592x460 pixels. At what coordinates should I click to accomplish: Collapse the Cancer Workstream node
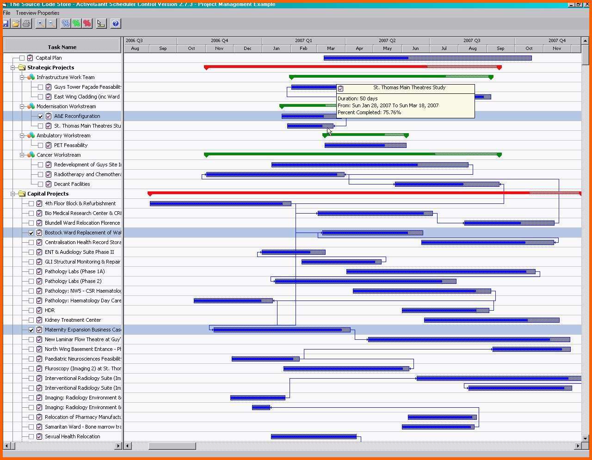click(22, 155)
